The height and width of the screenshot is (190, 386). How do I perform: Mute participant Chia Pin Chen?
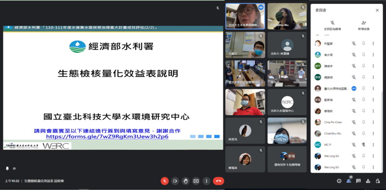click(x=354, y=122)
